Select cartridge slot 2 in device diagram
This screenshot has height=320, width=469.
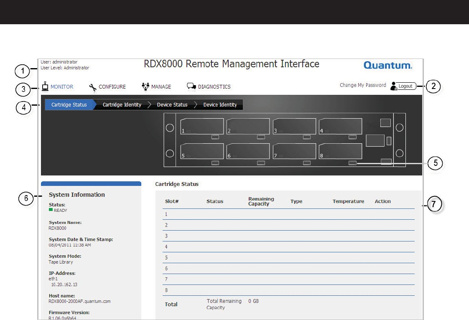(x=248, y=126)
